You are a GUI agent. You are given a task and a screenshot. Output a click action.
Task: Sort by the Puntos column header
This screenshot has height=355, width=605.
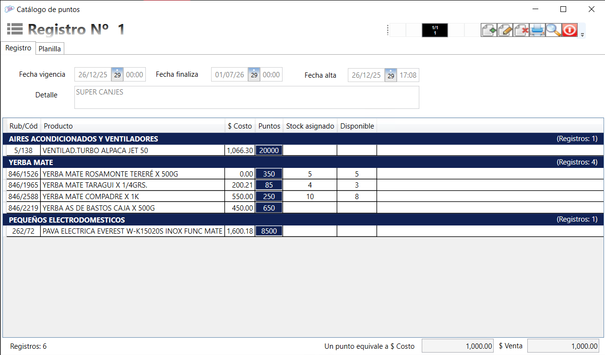pyautogui.click(x=269, y=126)
